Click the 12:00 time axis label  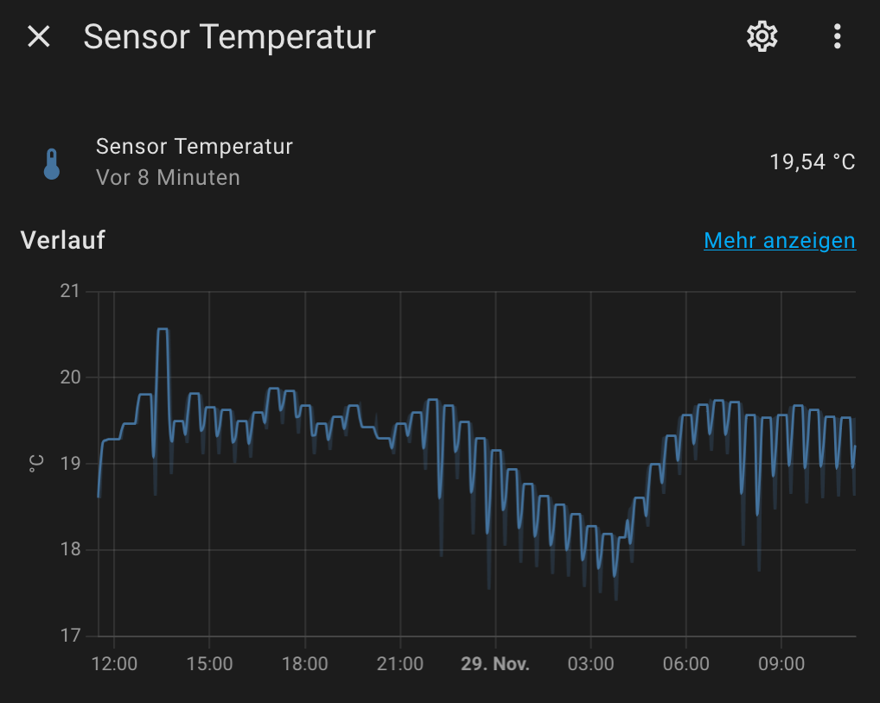tap(114, 664)
